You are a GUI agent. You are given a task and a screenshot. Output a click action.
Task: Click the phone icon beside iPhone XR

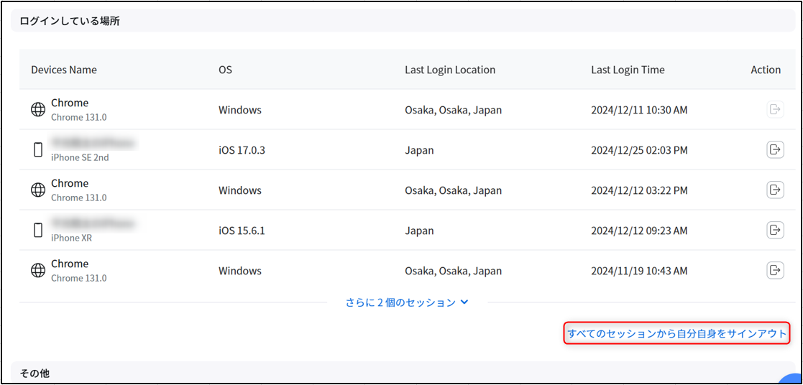click(38, 231)
